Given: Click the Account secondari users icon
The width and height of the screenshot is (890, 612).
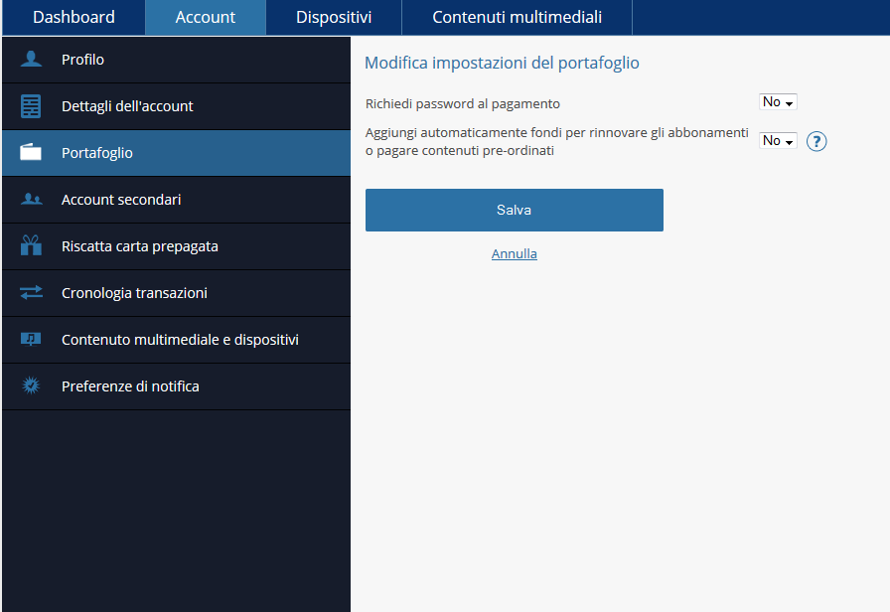Looking at the screenshot, I should (x=31, y=200).
